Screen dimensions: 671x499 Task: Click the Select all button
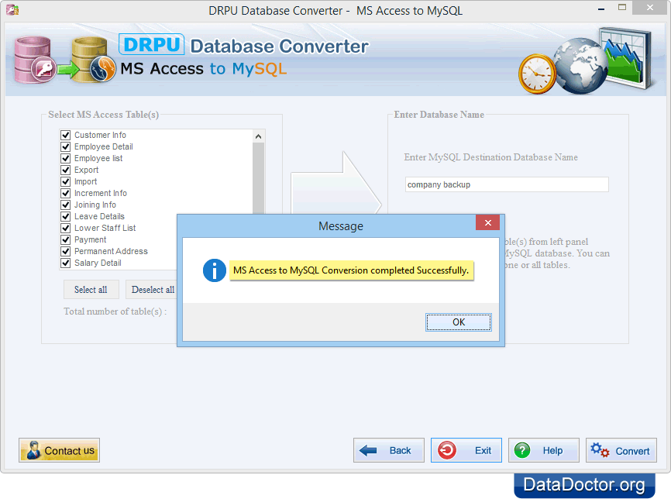click(x=91, y=290)
